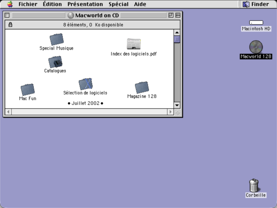This screenshot has height=208, width=277.
Task: Click the zoom box in Macworld on CD title bar
Action: 171,16
